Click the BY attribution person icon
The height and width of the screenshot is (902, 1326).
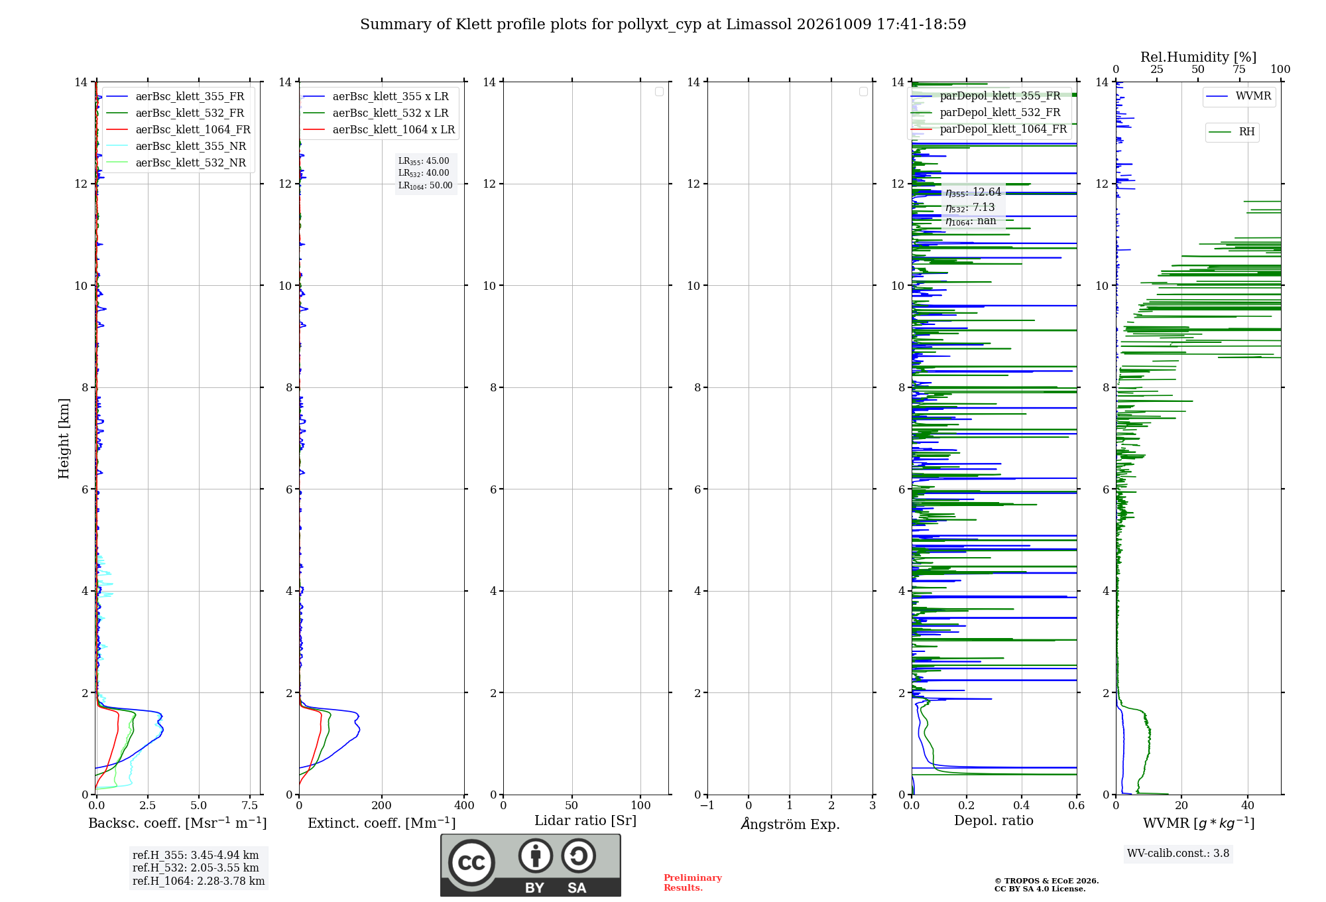pyautogui.click(x=535, y=856)
